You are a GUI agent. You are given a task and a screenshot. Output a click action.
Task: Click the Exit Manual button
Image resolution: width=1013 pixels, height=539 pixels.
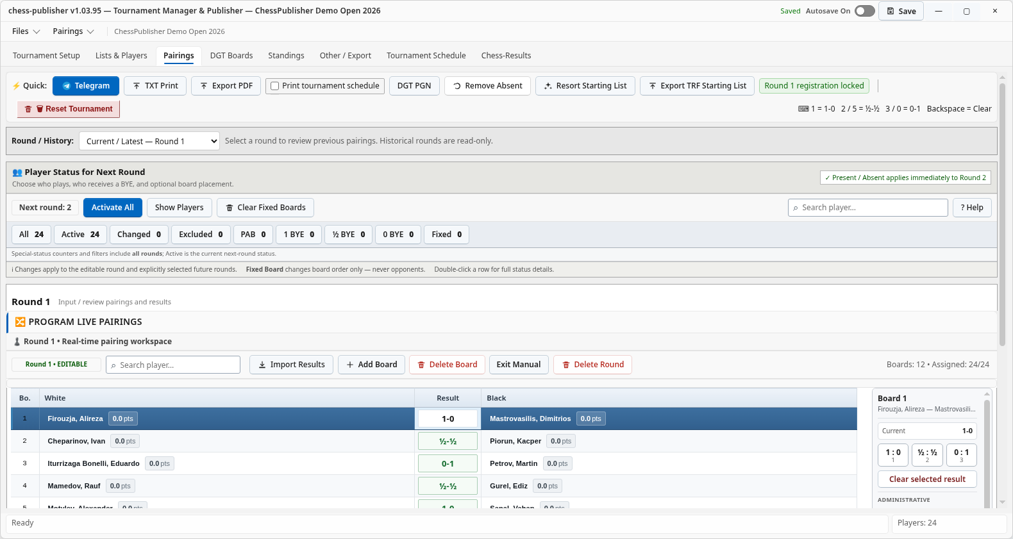[x=519, y=365]
